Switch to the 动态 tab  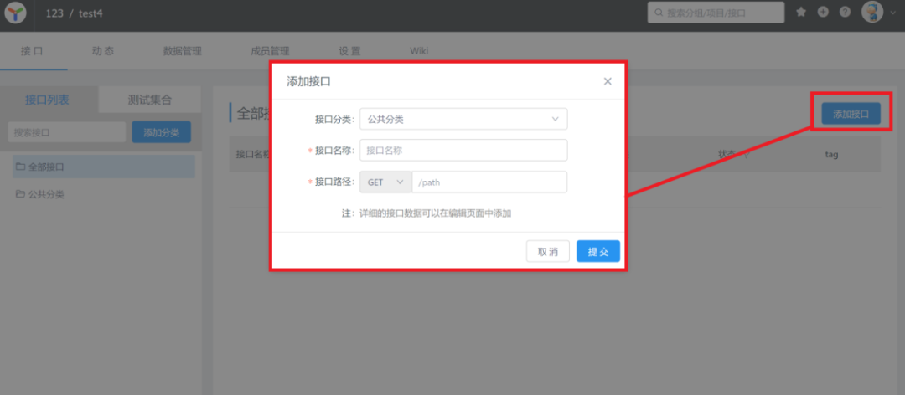click(x=103, y=51)
